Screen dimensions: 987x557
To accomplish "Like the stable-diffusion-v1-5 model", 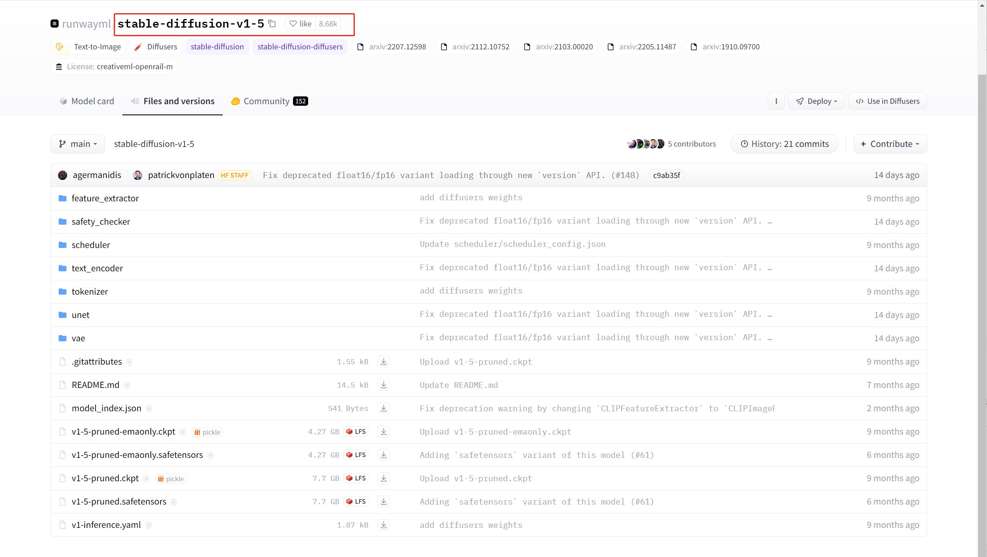I will tap(301, 24).
